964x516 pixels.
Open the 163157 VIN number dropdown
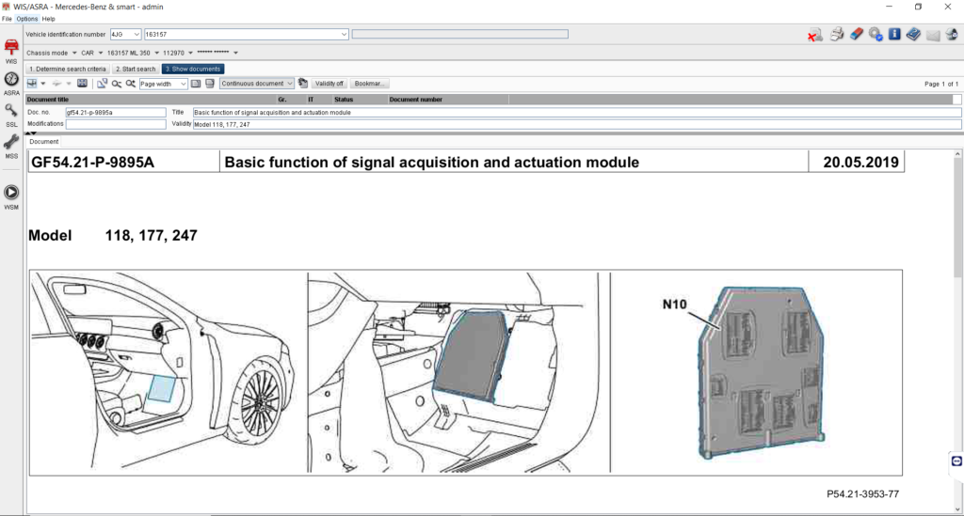344,35
